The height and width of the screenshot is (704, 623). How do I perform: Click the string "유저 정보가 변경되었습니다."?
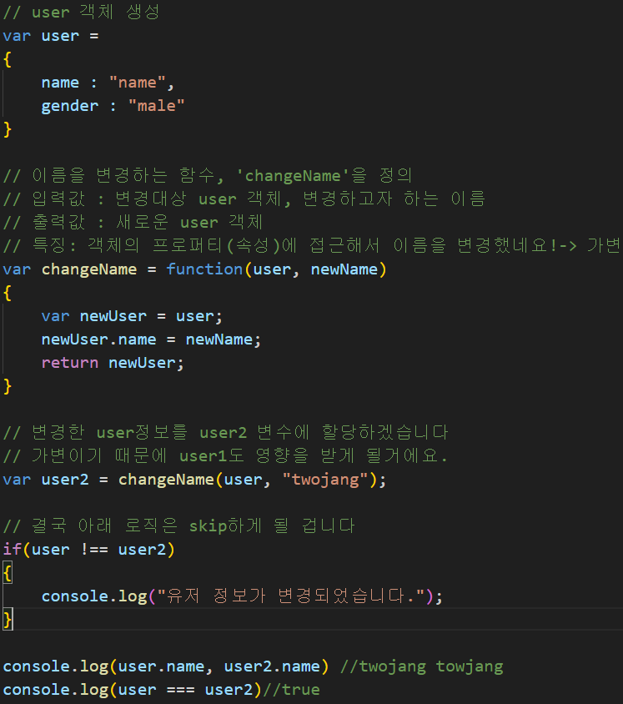[291, 596]
